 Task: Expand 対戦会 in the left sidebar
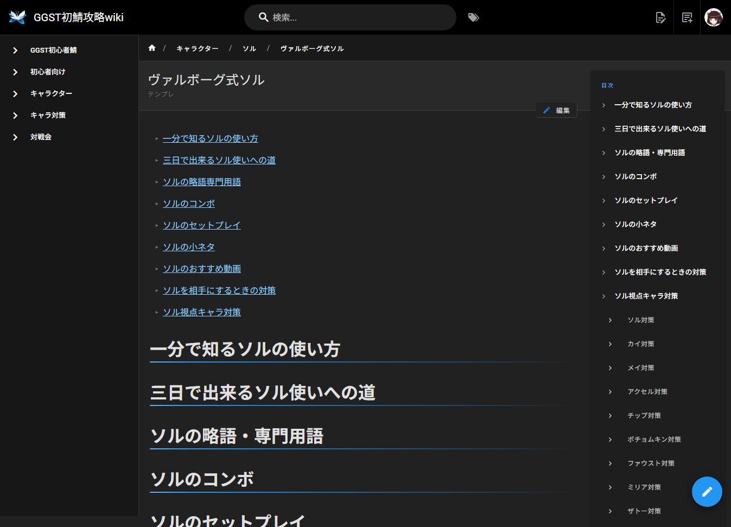point(69,137)
